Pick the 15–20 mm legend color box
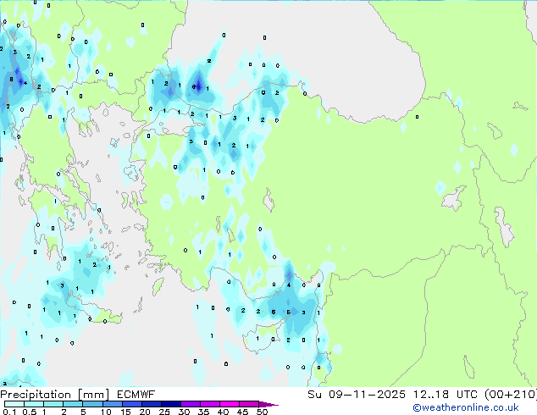This screenshot has height=415, width=537. [x=131, y=404]
